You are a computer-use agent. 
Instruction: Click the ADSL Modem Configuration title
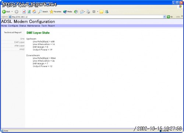pos(28,21)
